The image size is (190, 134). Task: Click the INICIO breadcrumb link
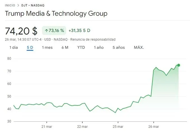pyautogui.click(x=10, y=5)
